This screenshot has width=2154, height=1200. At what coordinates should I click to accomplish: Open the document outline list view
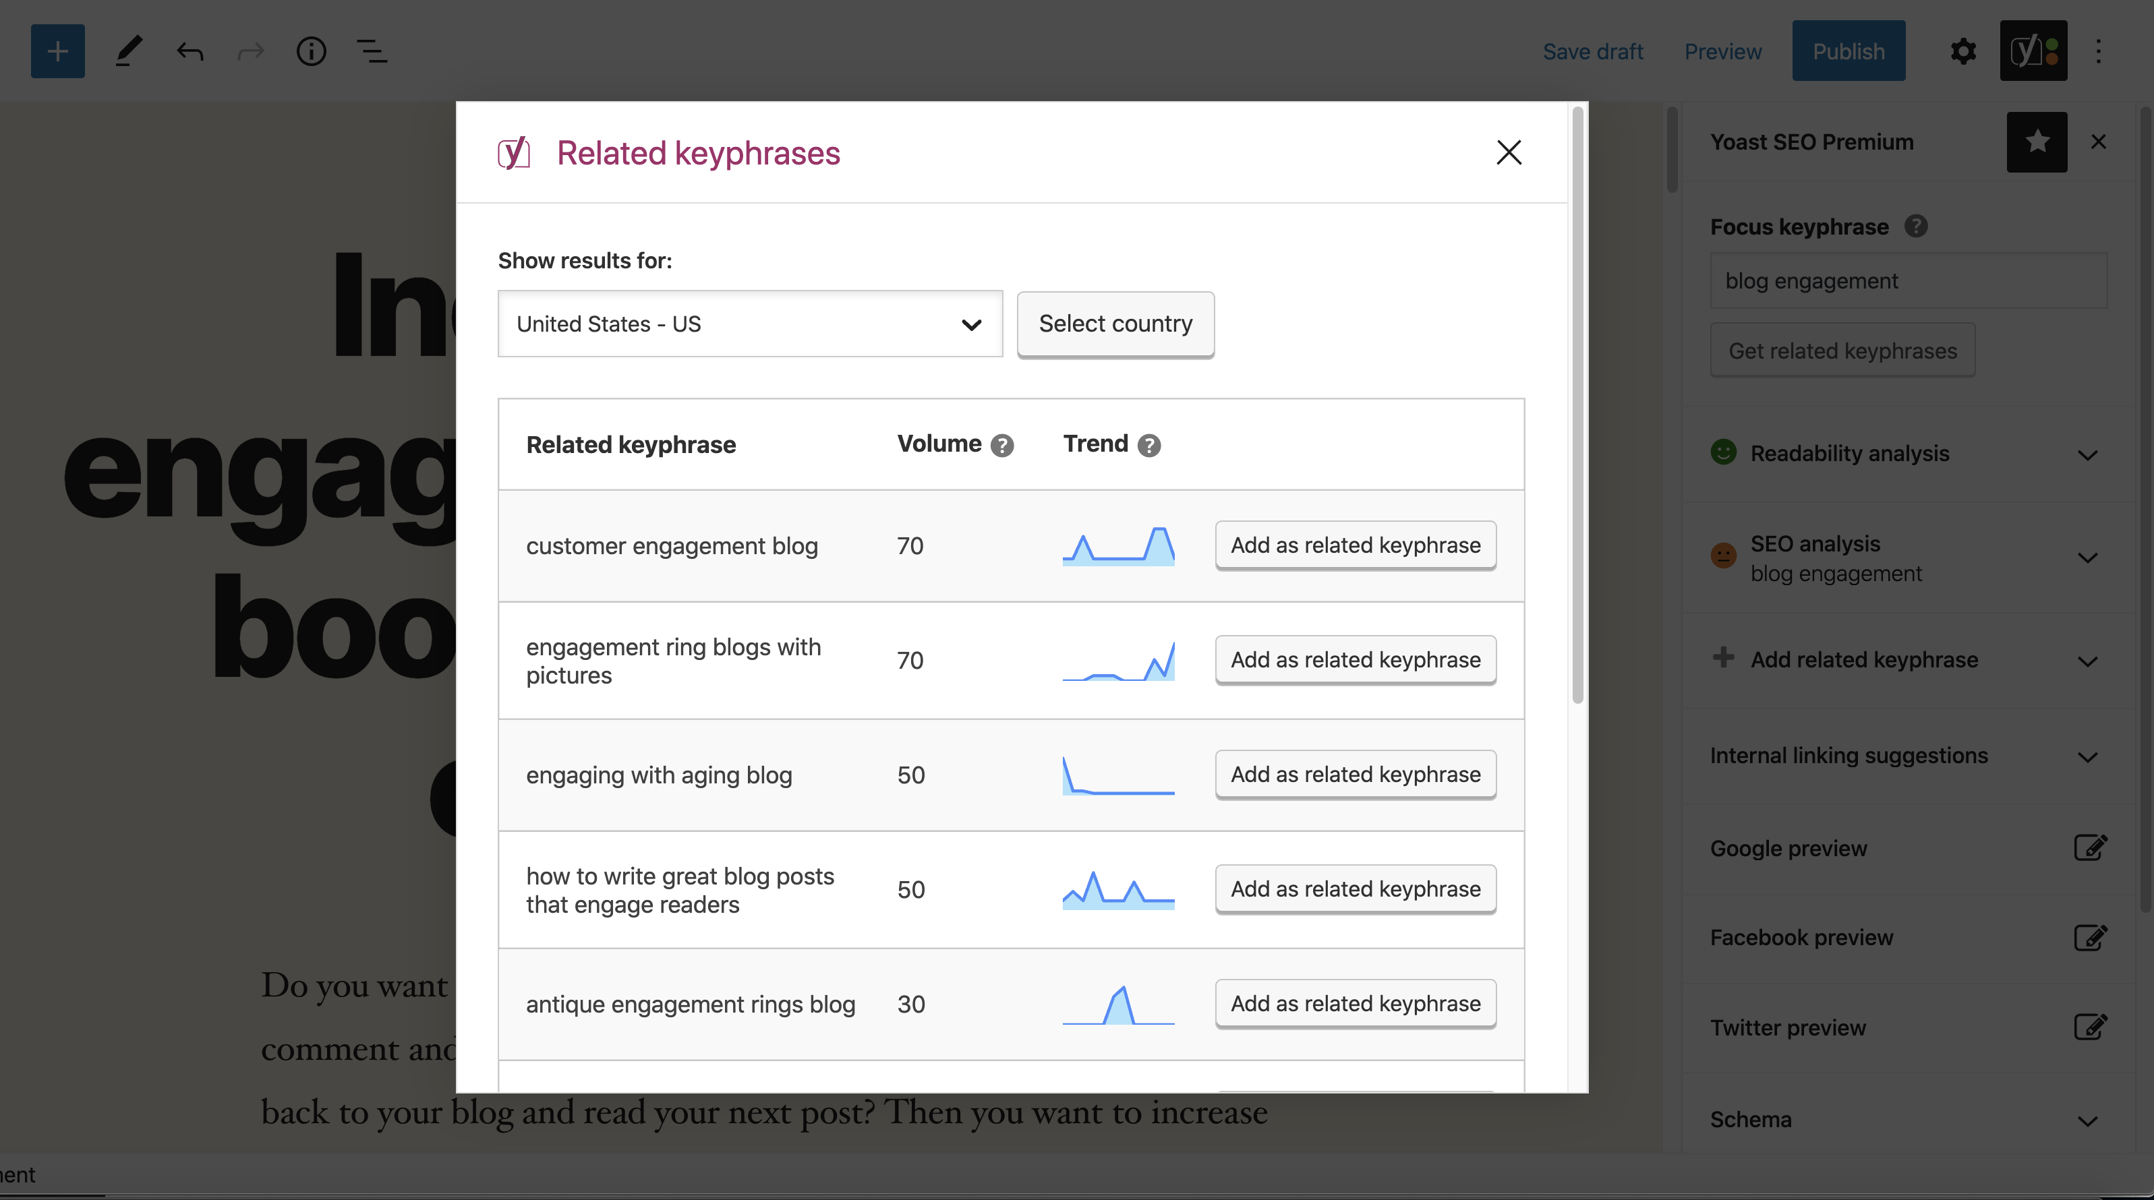[x=372, y=51]
